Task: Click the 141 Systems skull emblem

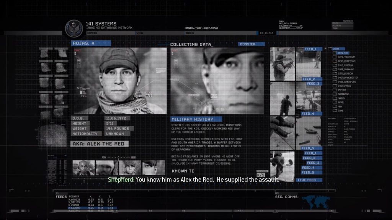Action: coord(74,28)
